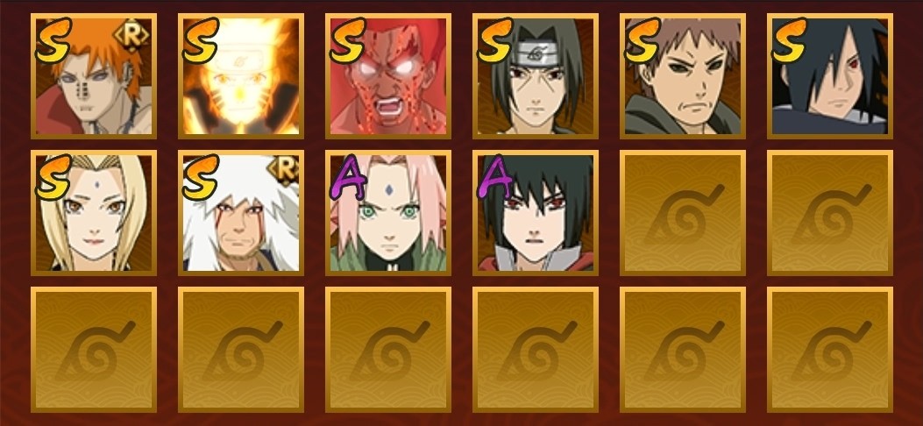
Task: Choose the pink-haired Sakura portrait
Action: point(388,212)
